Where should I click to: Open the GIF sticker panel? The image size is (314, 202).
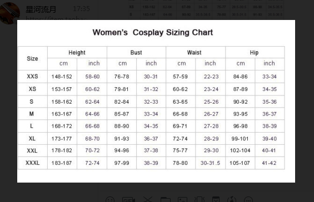pyautogui.click(x=128, y=200)
